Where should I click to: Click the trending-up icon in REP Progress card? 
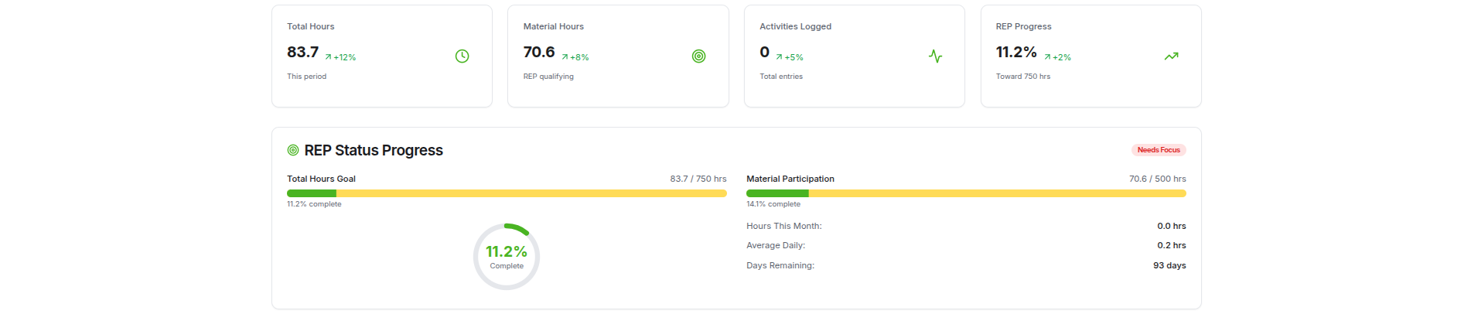click(x=1171, y=56)
